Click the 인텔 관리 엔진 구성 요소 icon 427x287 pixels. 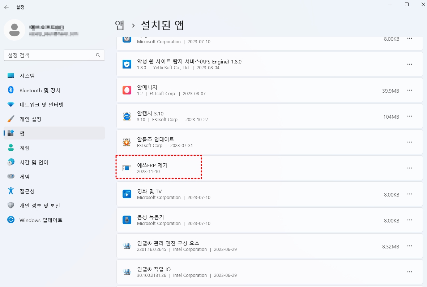[127, 246]
